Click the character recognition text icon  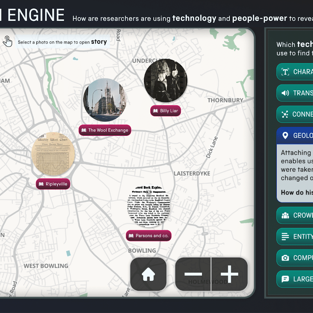(285, 72)
